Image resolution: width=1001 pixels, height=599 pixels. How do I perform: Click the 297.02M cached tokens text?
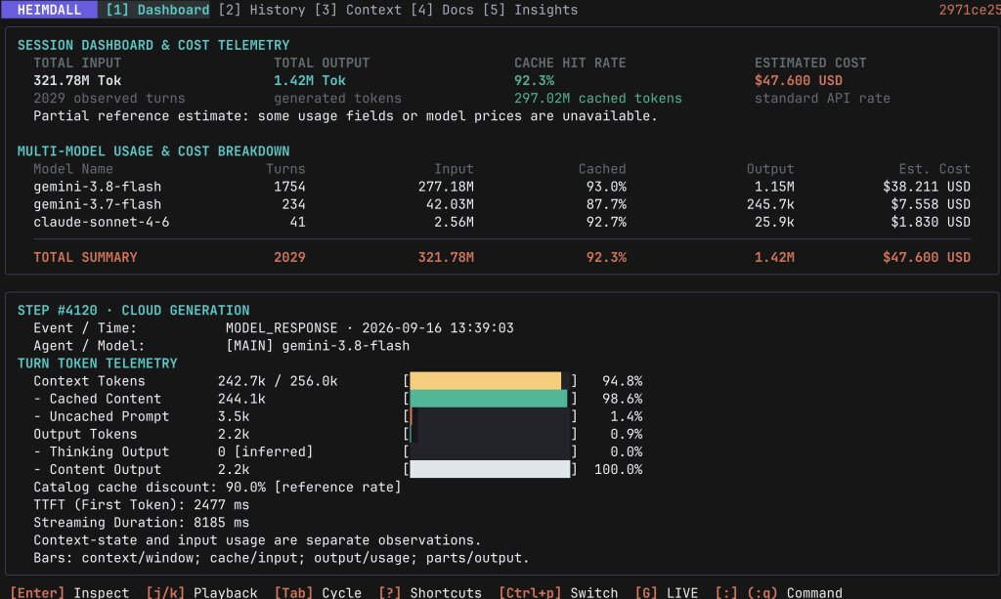598,99
